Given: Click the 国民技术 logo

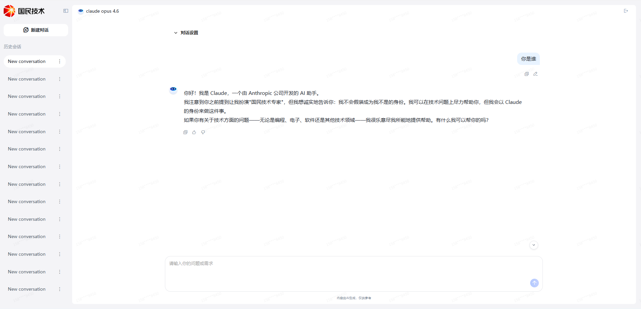Looking at the screenshot, I should 24,11.
